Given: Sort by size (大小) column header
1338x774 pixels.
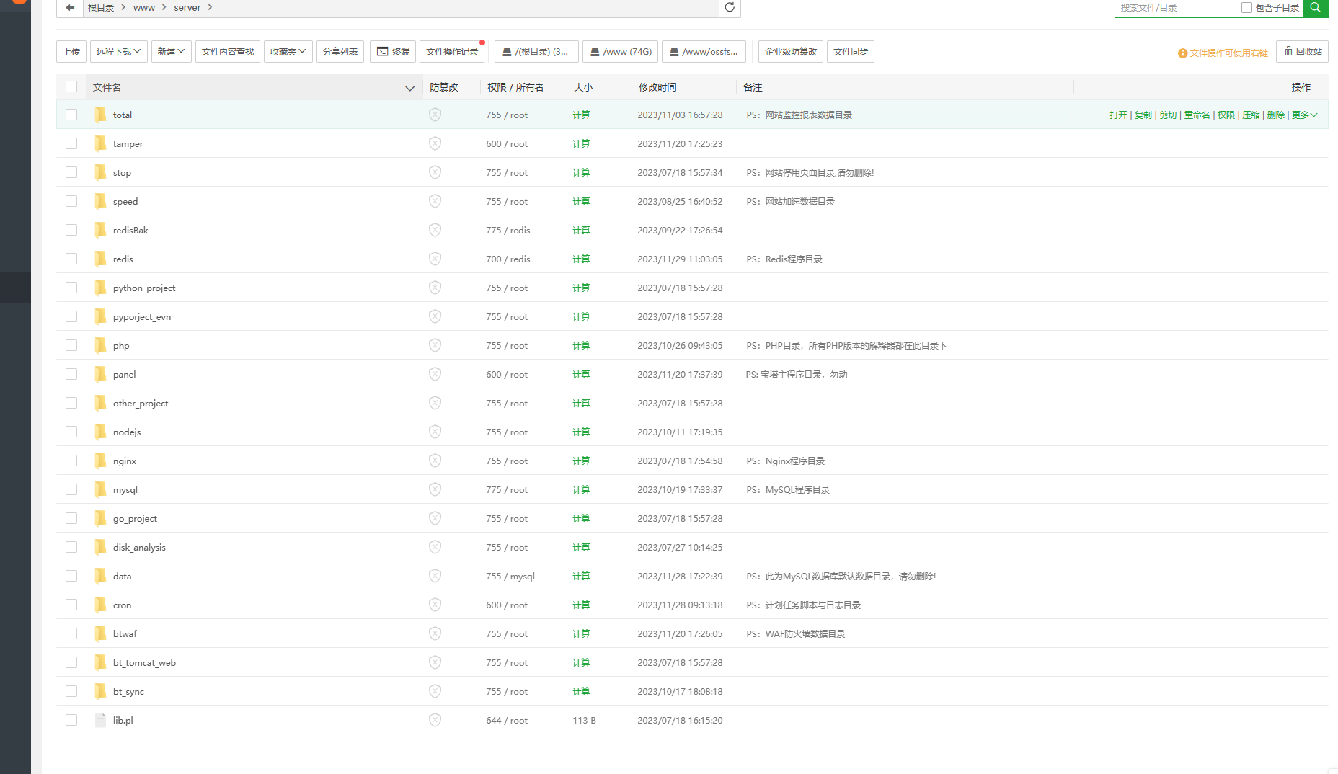Looking at the screenshot, I should (583, 87).
